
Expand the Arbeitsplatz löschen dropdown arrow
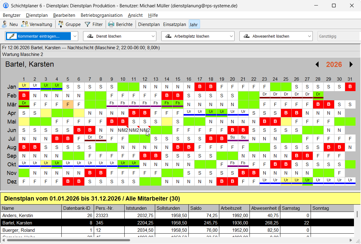(x=232, y=36)
